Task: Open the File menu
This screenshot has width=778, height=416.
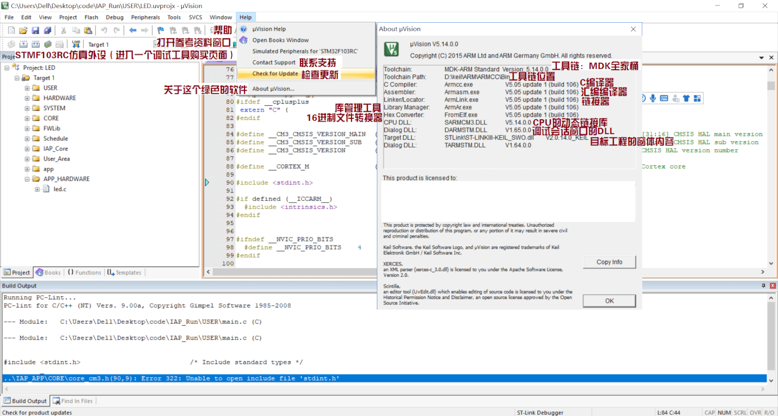Action: click(9, 17)
